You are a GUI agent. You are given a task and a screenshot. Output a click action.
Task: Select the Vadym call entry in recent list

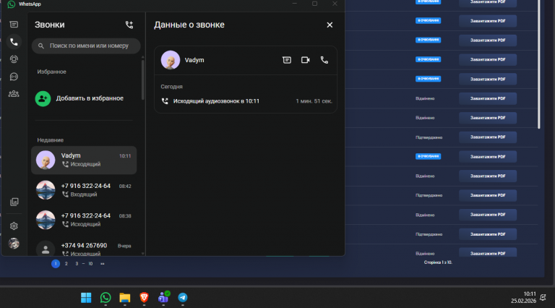click(x=84, y=160)
